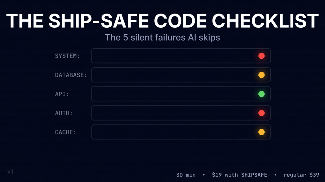
Task: Click the green status dot in API row
Action: coord(261,94)
